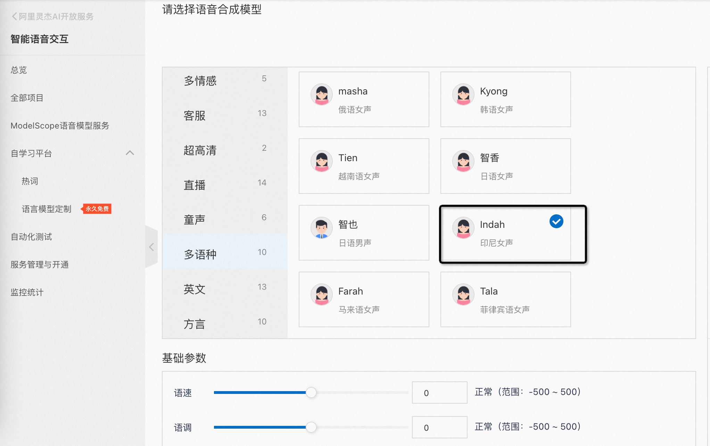
Task: Click the 智香 Japanese female avatar
Action: pyautogui.click(x=463, y=161)
